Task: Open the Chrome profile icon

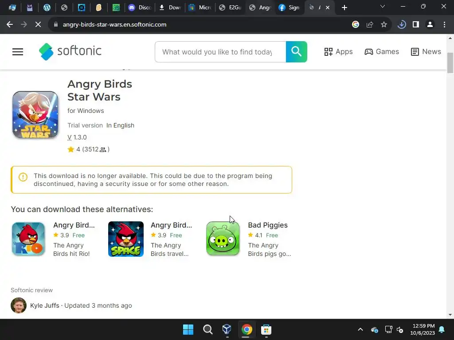Action: (430, 25)
